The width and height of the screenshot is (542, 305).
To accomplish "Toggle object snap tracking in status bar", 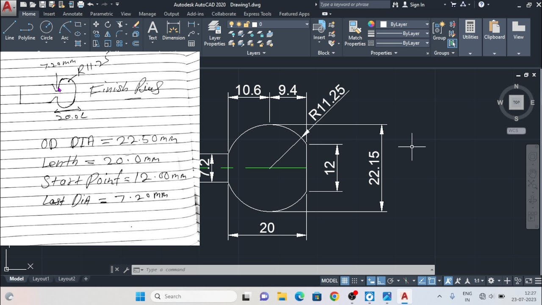I will [422, 280].
